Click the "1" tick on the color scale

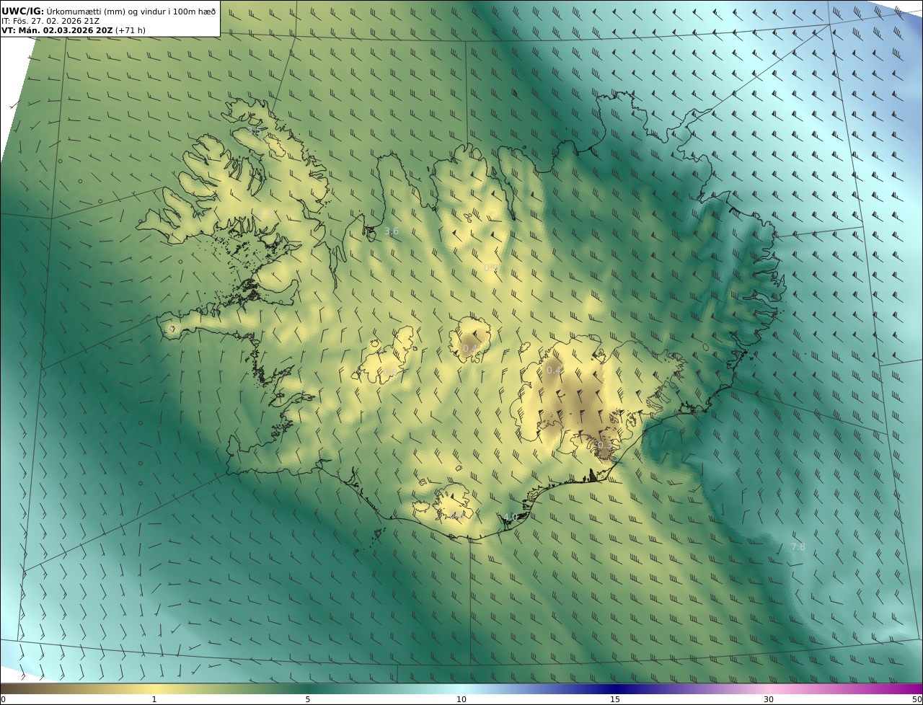[x=154, y=699]
